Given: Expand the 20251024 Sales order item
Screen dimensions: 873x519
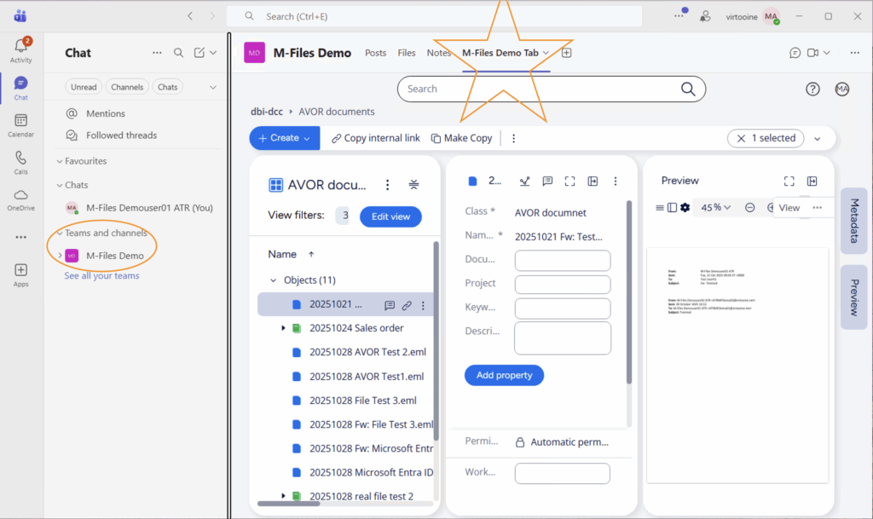Looking at the screenshot, I should coord(283,328).
